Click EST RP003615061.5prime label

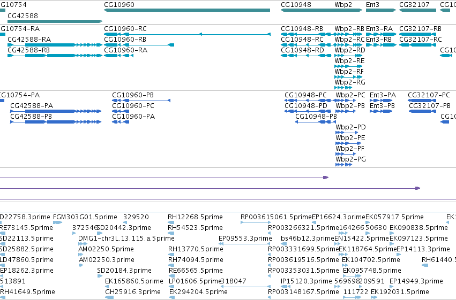276,217
